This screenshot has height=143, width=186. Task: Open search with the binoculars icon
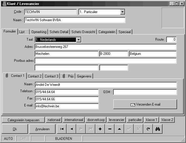tap(158, 129)
